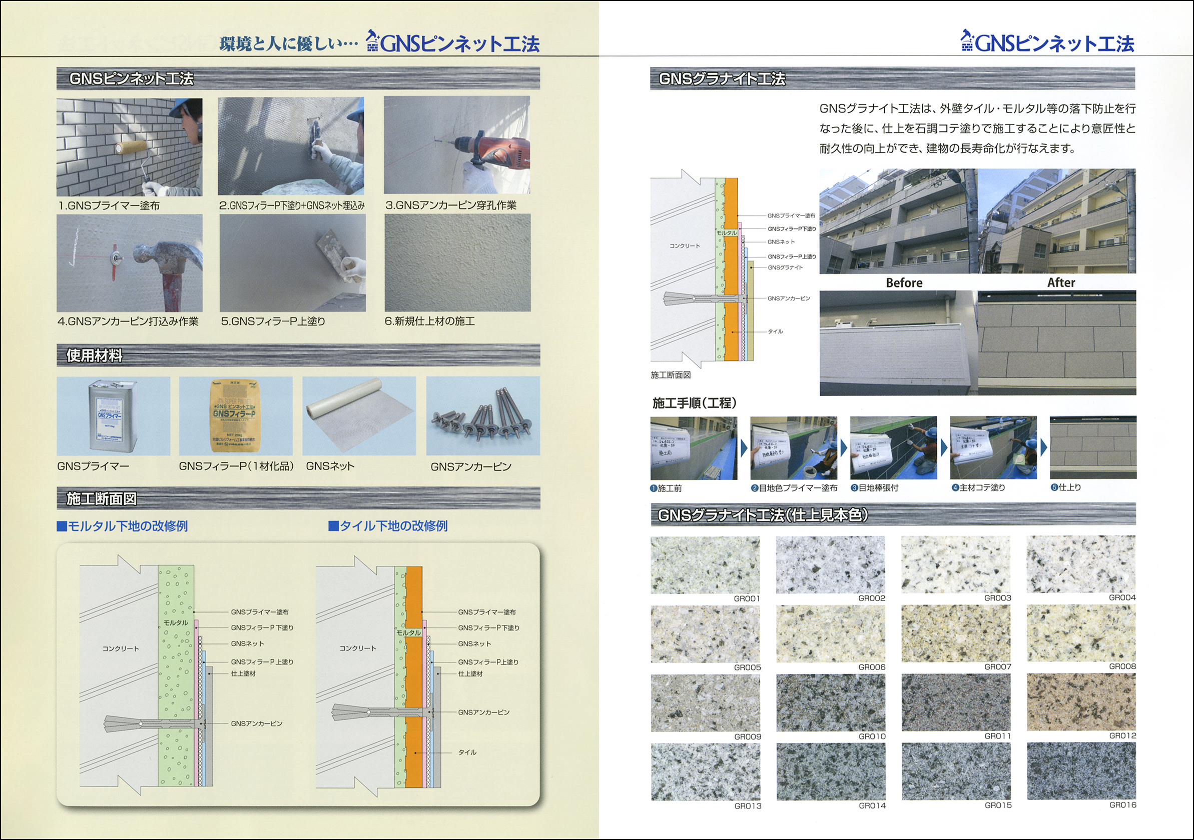Click the GNSアンカーピン product image
This screenshot has height=840, width=1194.
[x=483, y=415]
